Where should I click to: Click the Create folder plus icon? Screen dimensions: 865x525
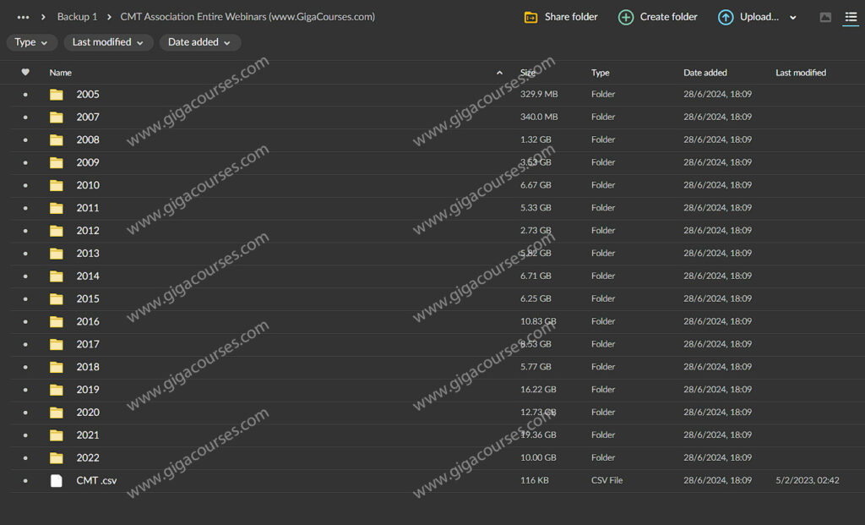626,17
